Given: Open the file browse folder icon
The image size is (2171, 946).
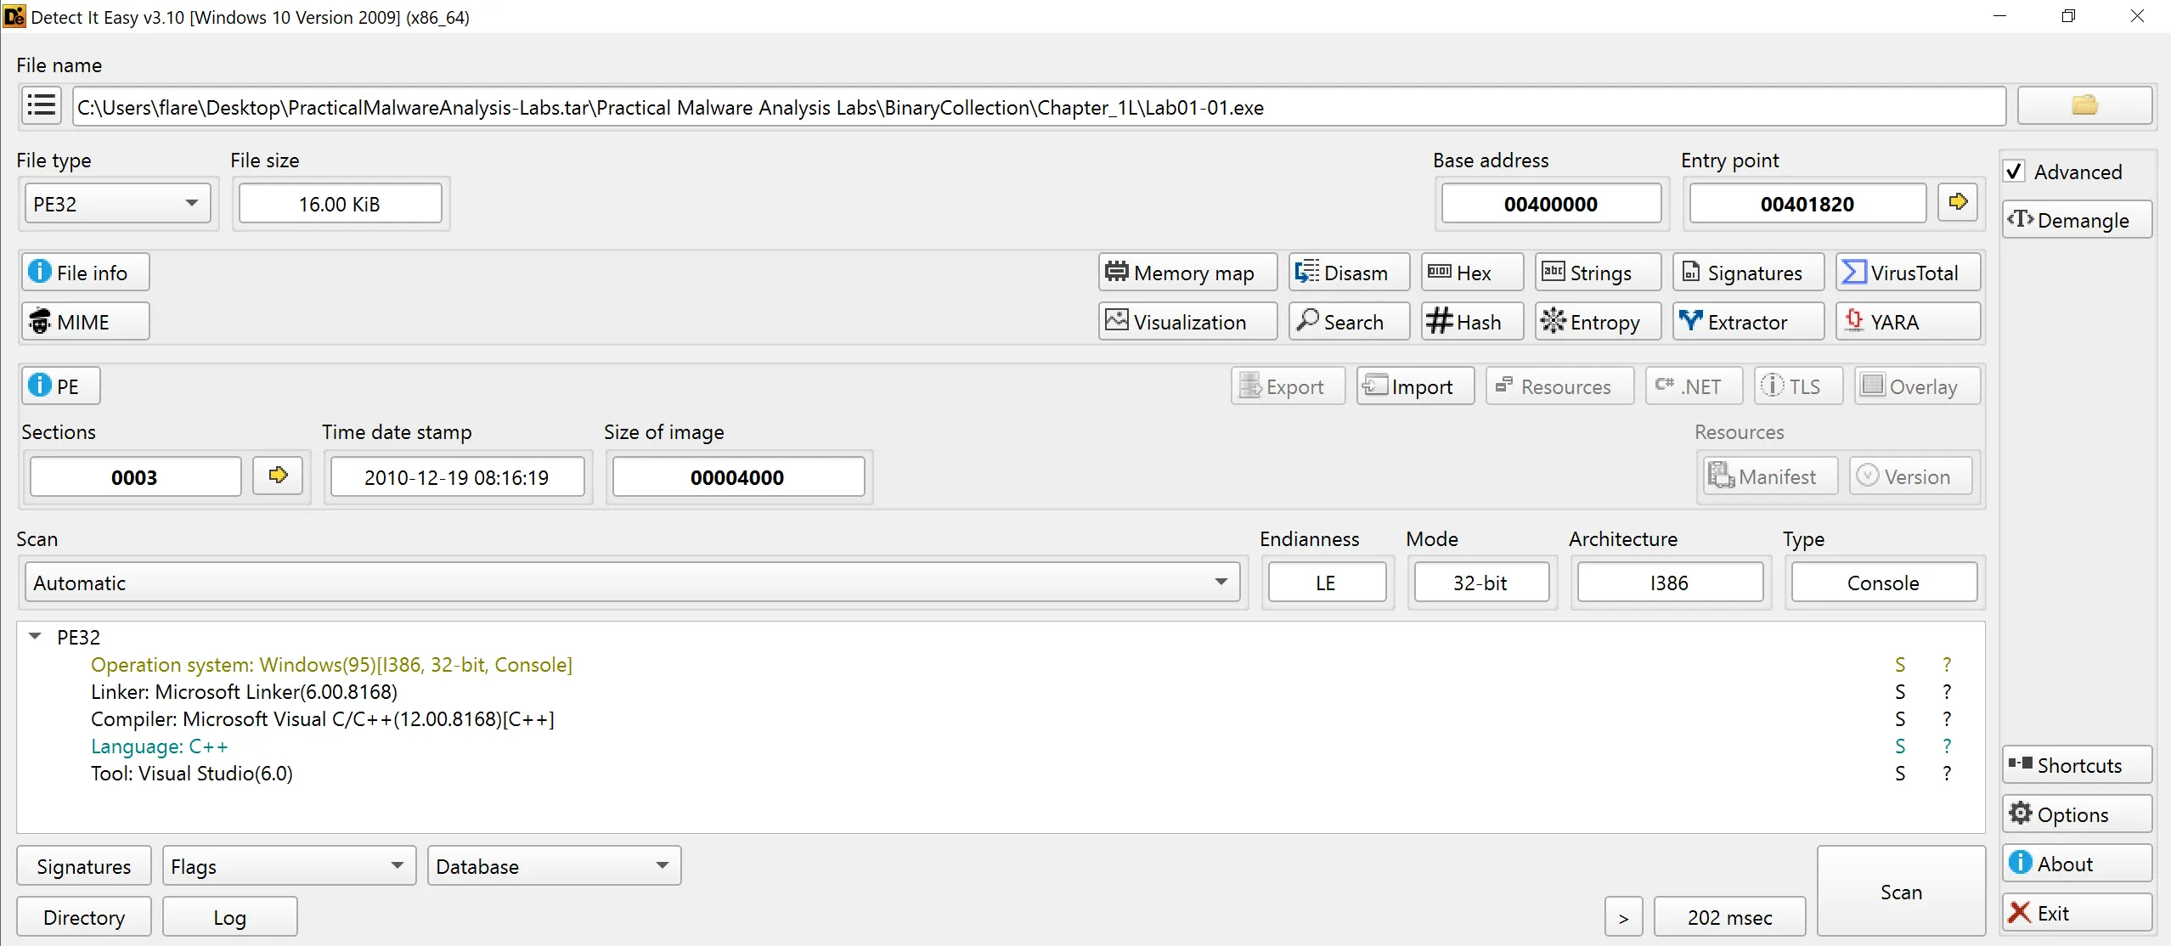Looking at the screenshot, I should click(x=2084, y=106).
